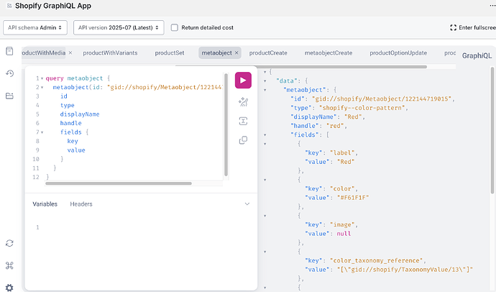Fold the query metaobject line 1
This screenshot has width=496, height=292.
(x=42, y=78)
